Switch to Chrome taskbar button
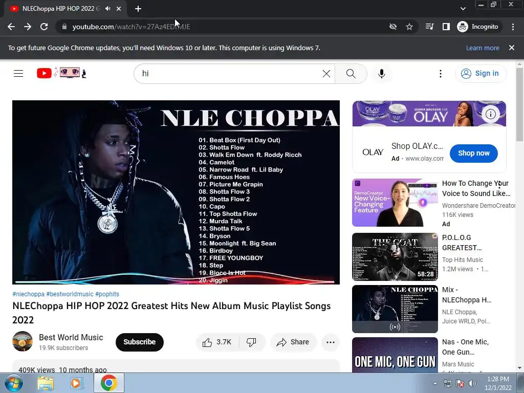524x393 pixels. pos(109,383)
